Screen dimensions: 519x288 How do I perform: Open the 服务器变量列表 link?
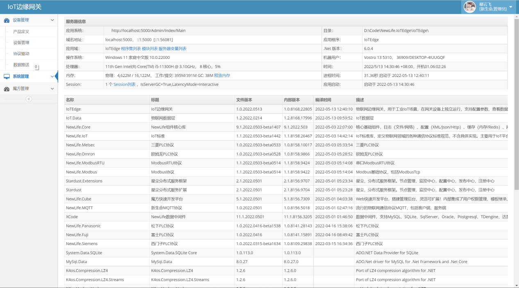click(172, 49)
